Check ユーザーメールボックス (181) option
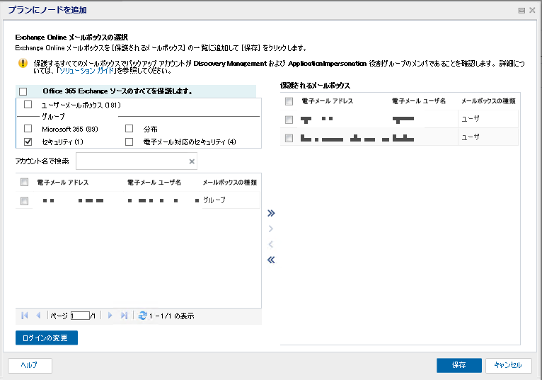The image size is (542, 380). point(28,105)
